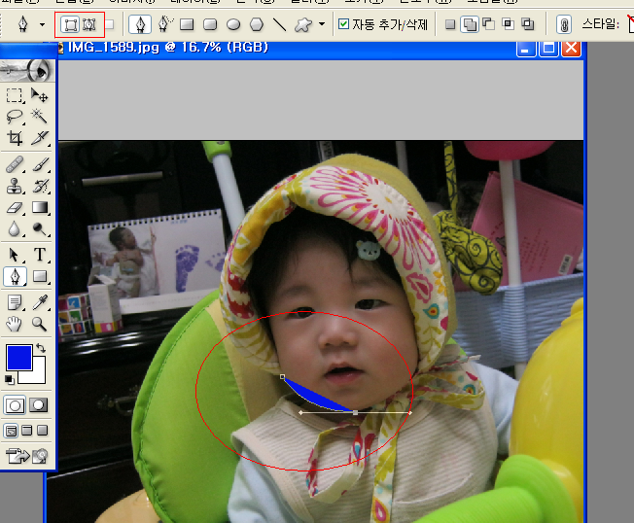
Task: Switch to Paths drawing mode
Action: pos(89,24)
